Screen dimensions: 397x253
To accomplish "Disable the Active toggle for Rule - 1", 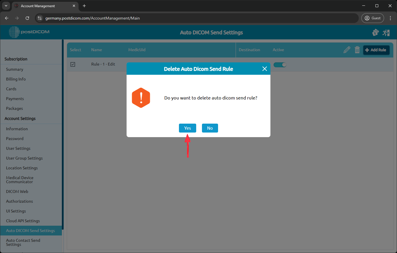I will tap(280, 65).
